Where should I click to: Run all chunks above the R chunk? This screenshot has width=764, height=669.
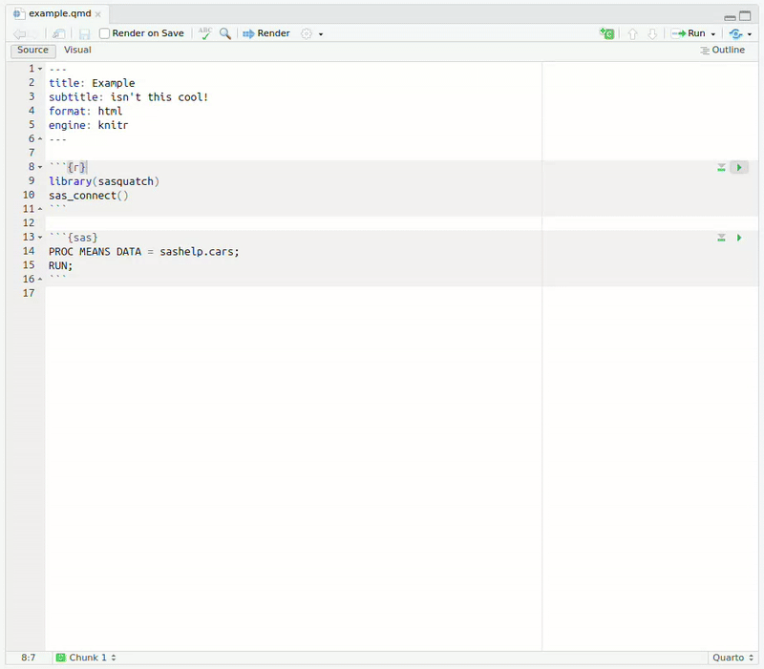point(722,167)
